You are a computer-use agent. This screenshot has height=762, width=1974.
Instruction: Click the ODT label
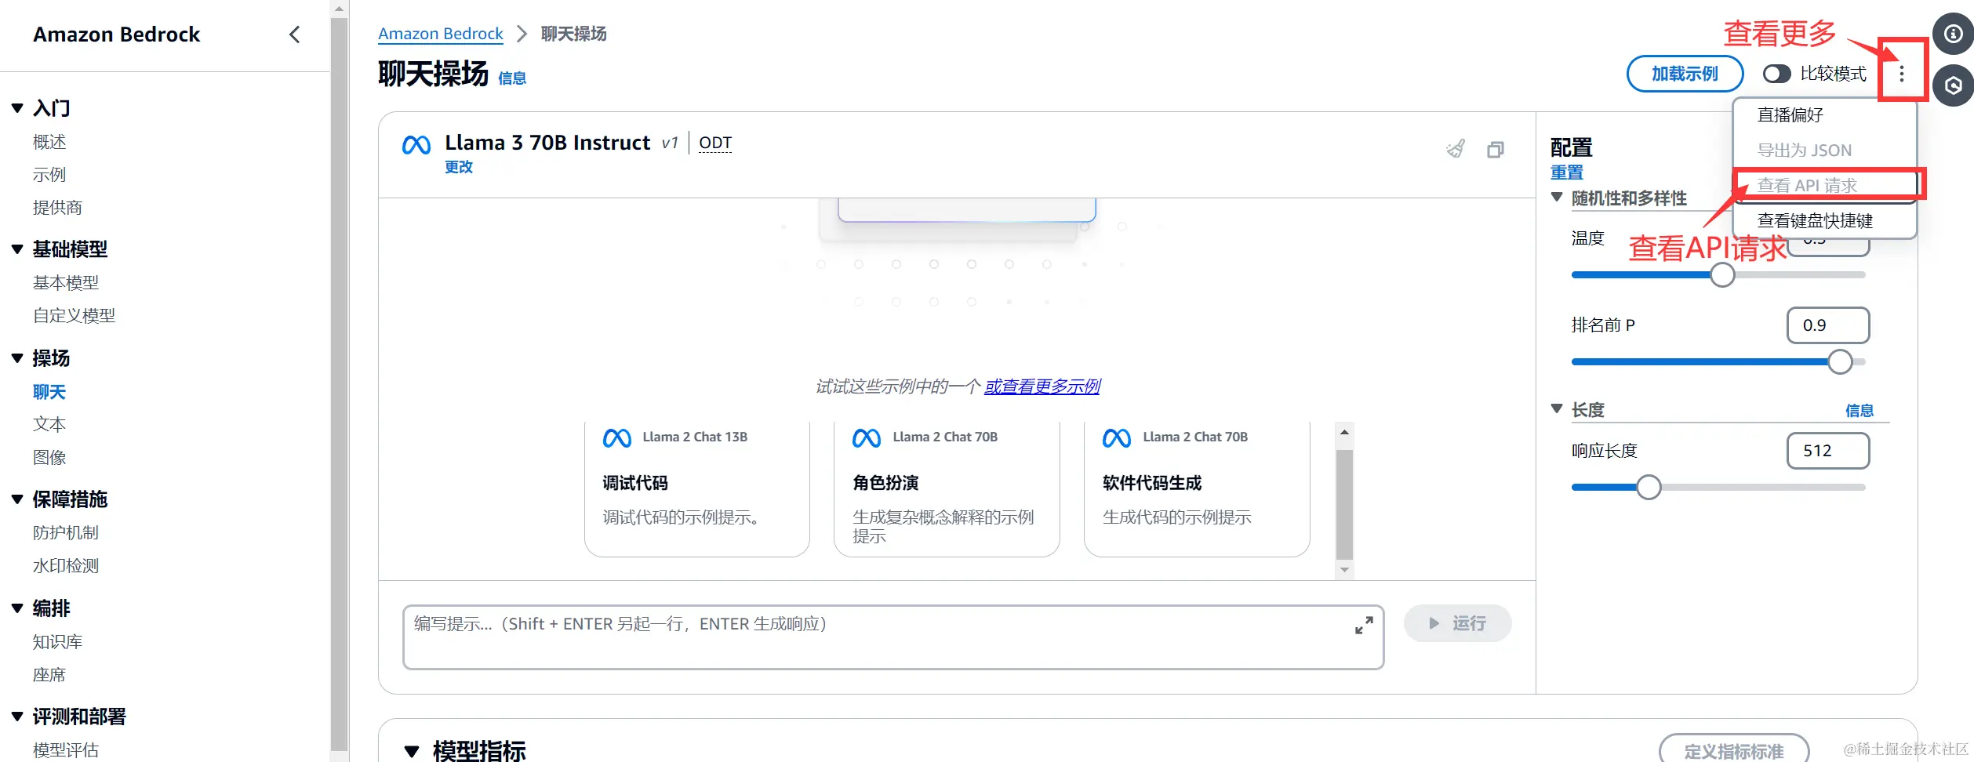(x=715, y=143)
